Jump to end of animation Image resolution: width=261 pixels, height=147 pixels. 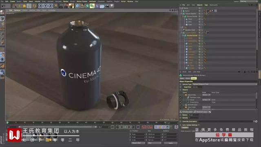(138, 127)
